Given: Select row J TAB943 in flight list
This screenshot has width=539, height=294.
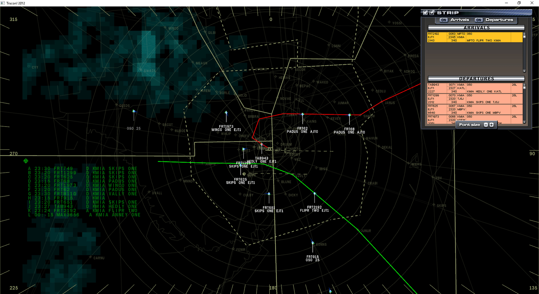Looking at the screenshot, I should point(83,206).
